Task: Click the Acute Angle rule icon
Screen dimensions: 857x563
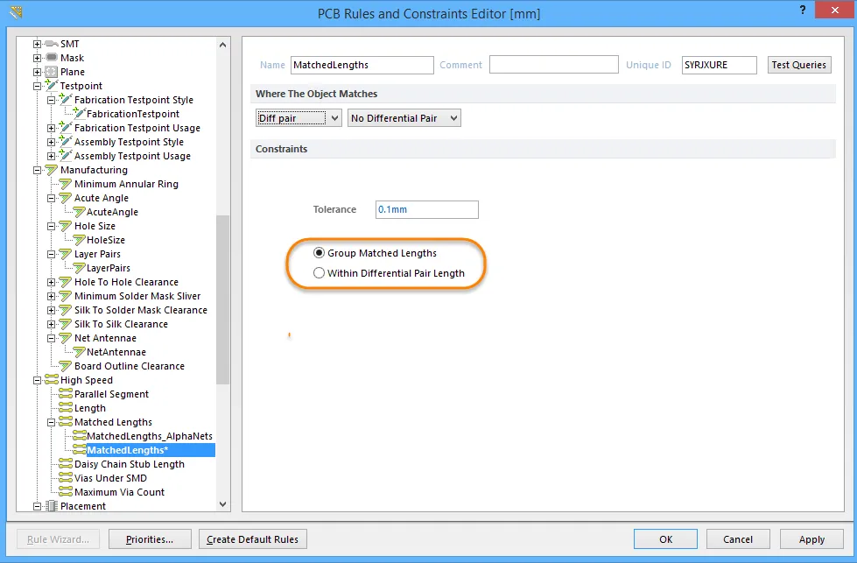Action: click(x=66, y=198)
